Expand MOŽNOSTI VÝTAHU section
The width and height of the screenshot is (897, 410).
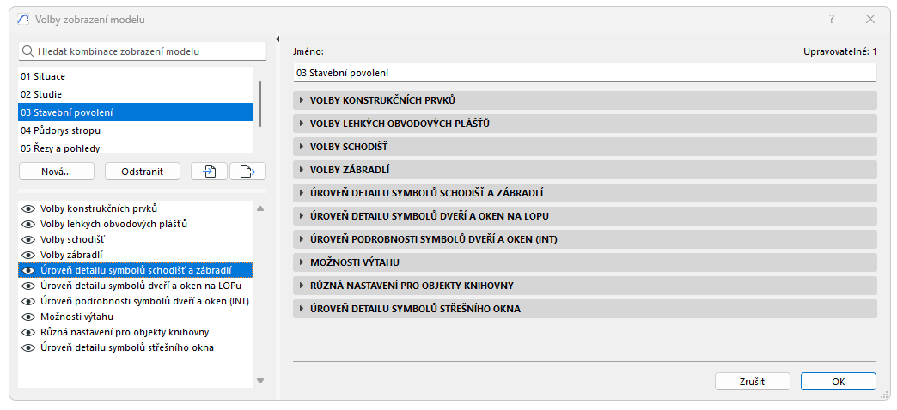click(584, 262)
